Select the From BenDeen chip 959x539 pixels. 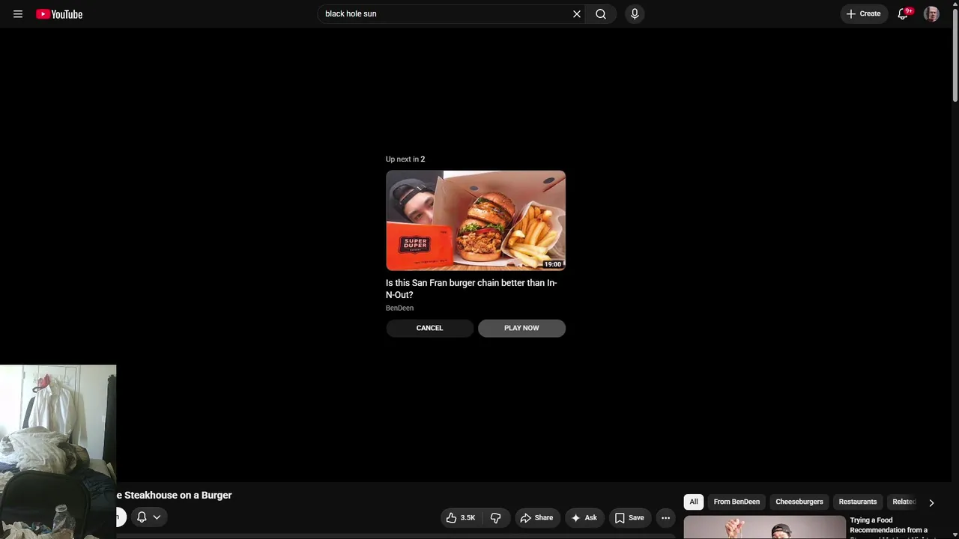(x=736, y=502)
